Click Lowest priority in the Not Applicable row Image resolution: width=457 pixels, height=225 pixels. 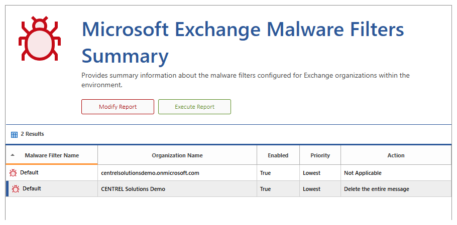click(311, 173)
